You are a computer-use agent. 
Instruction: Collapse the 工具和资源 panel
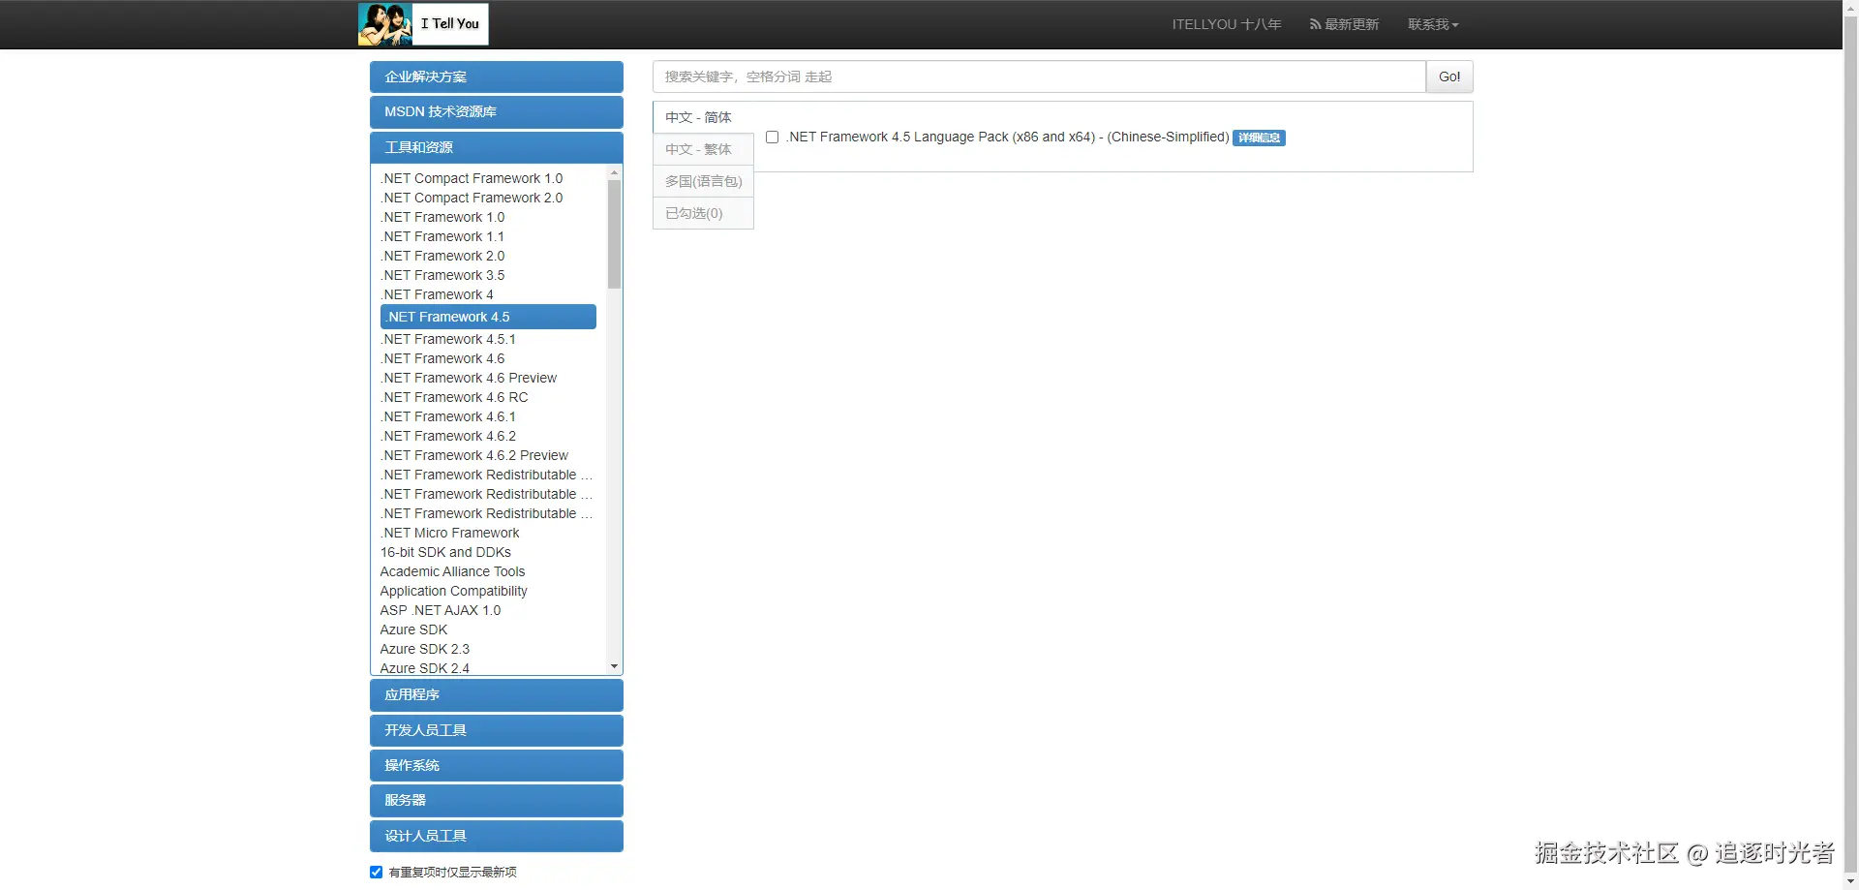click(497, 147)
